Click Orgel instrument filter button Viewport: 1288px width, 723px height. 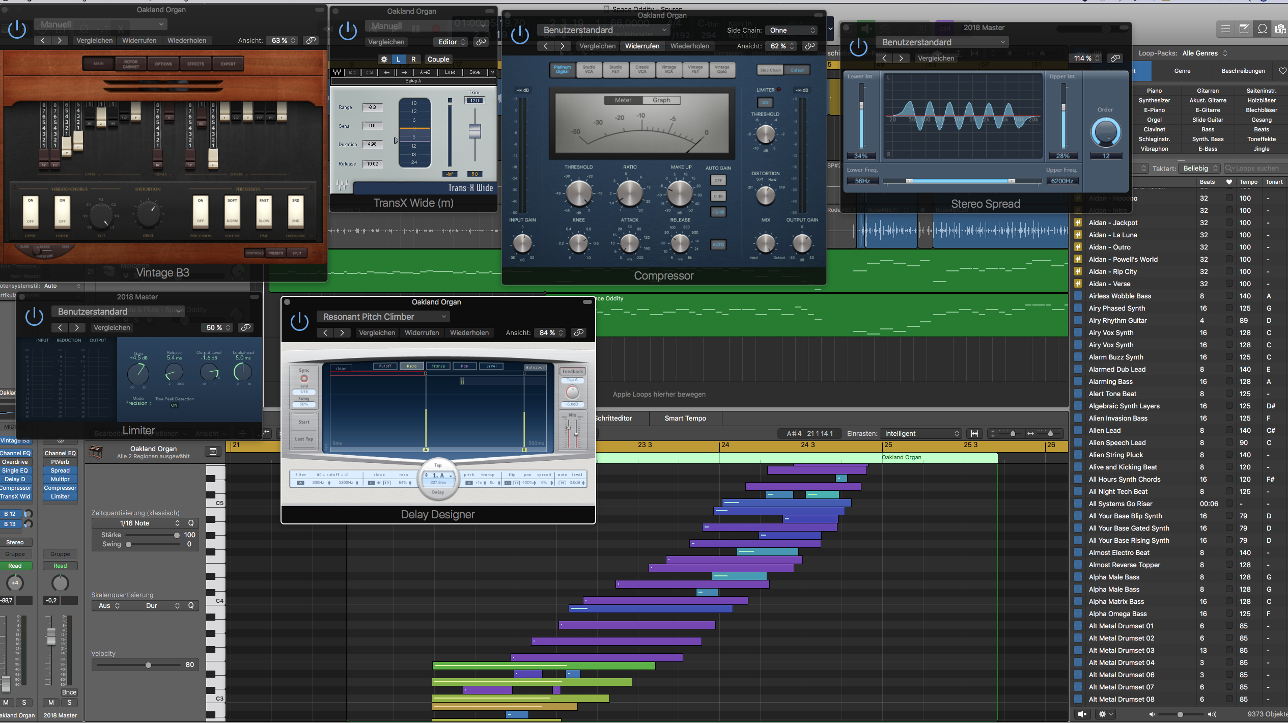1154,120
